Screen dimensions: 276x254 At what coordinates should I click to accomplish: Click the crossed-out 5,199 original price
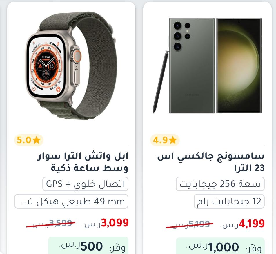tap(190, 224)
